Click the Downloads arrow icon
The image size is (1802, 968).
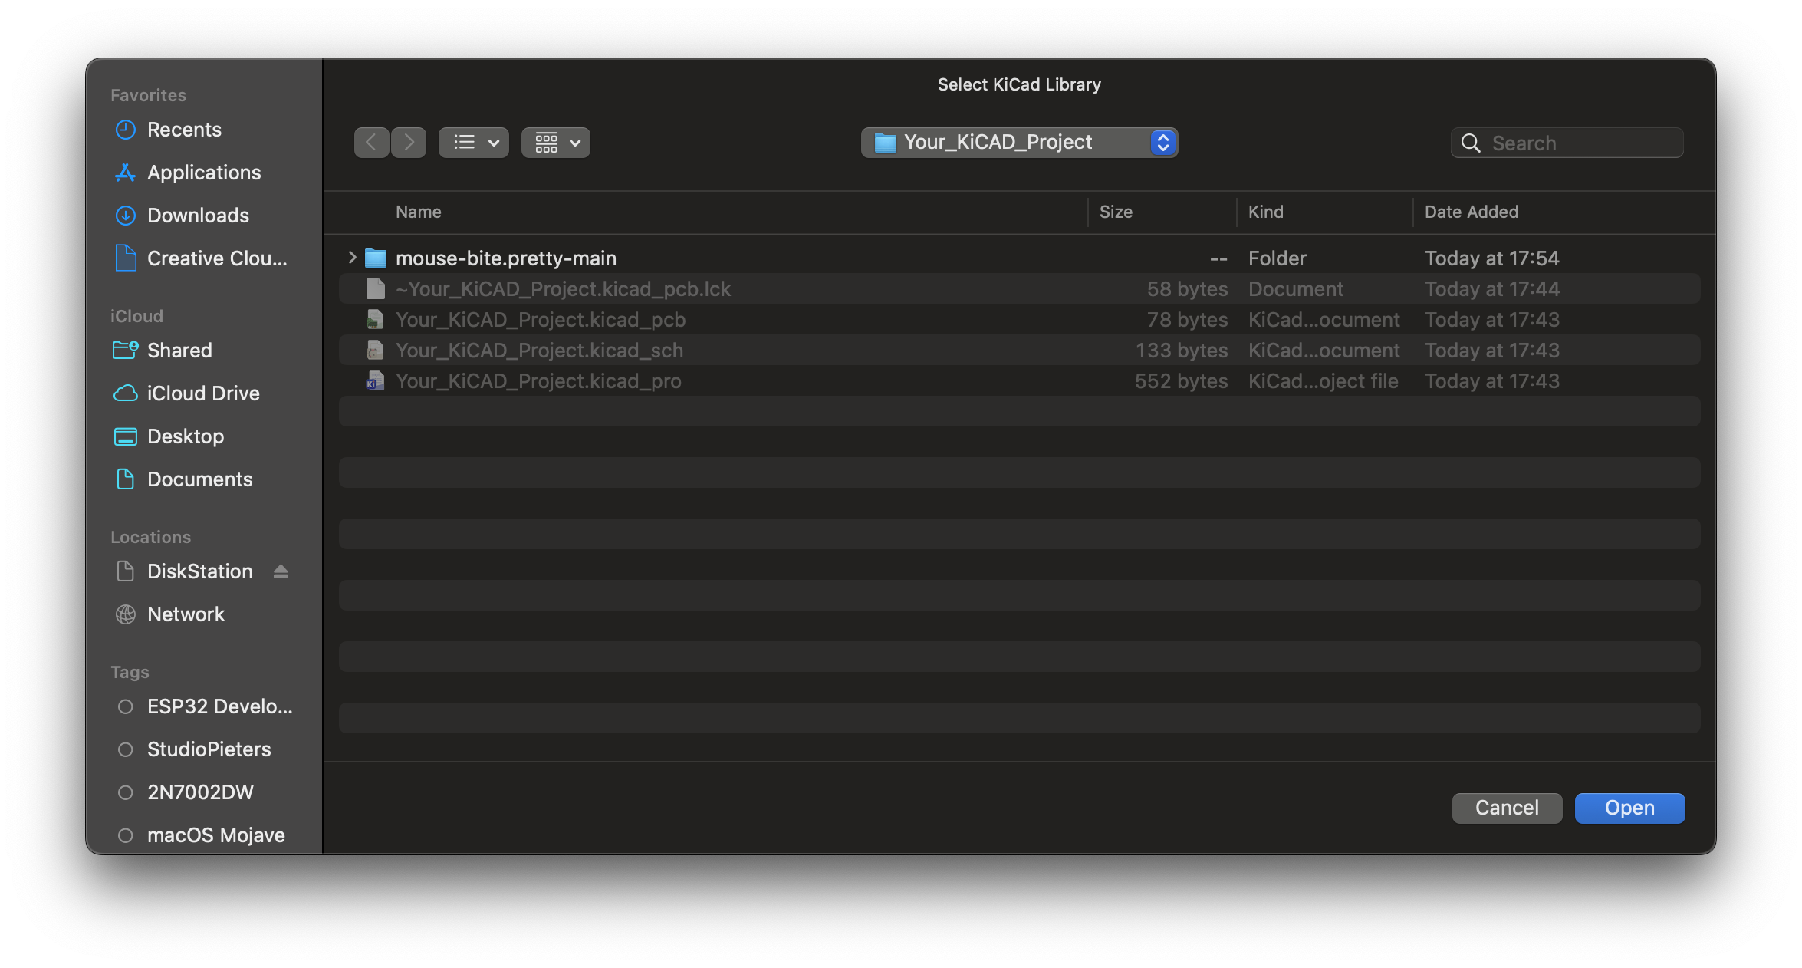point(125,216)
